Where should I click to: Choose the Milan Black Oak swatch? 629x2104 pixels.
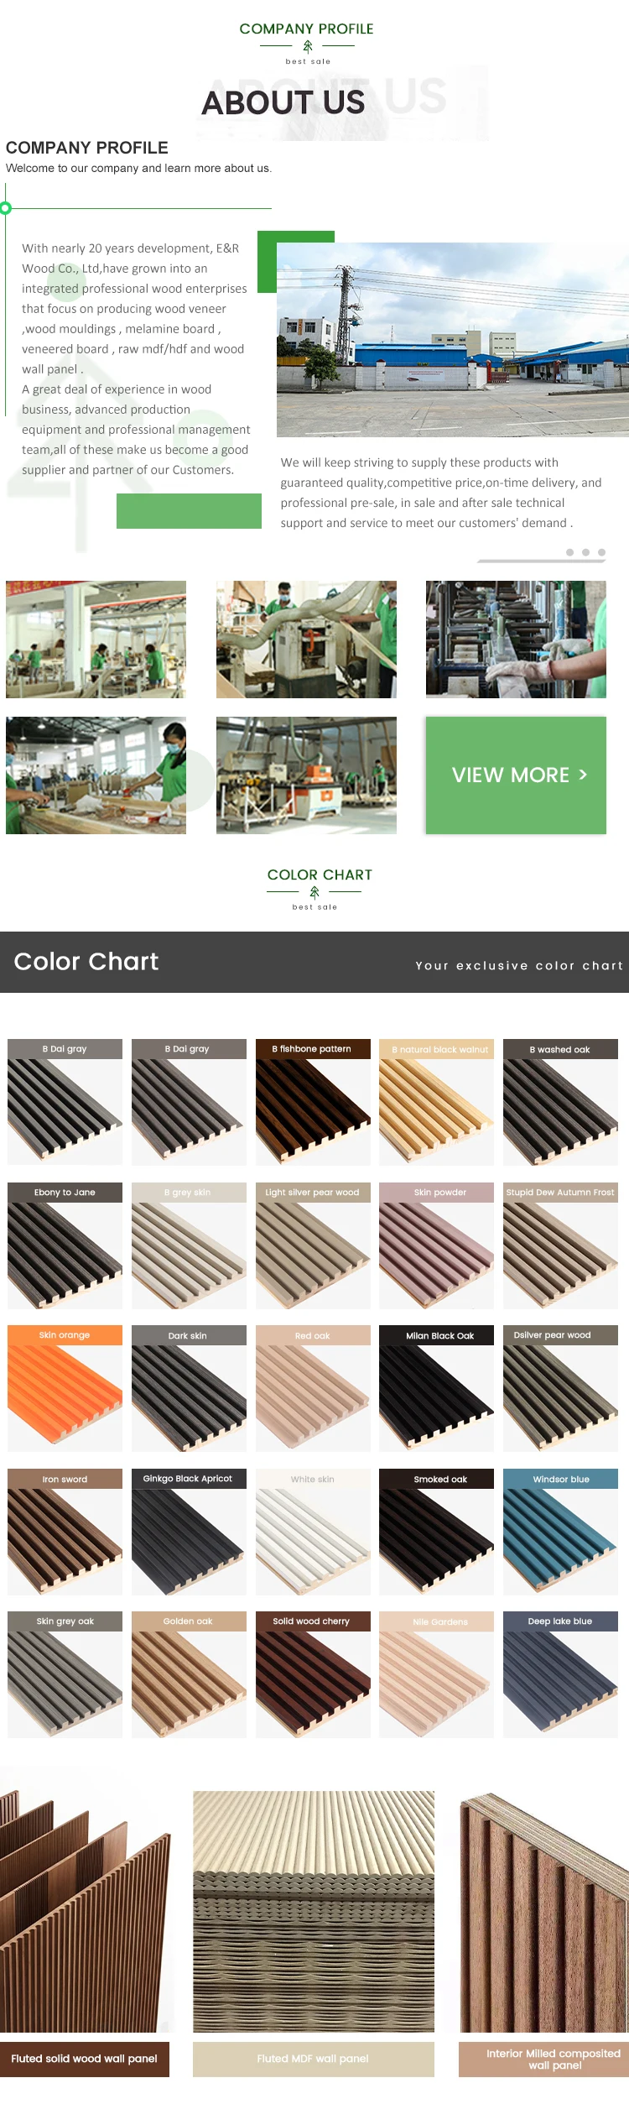tap(436, 1388)
